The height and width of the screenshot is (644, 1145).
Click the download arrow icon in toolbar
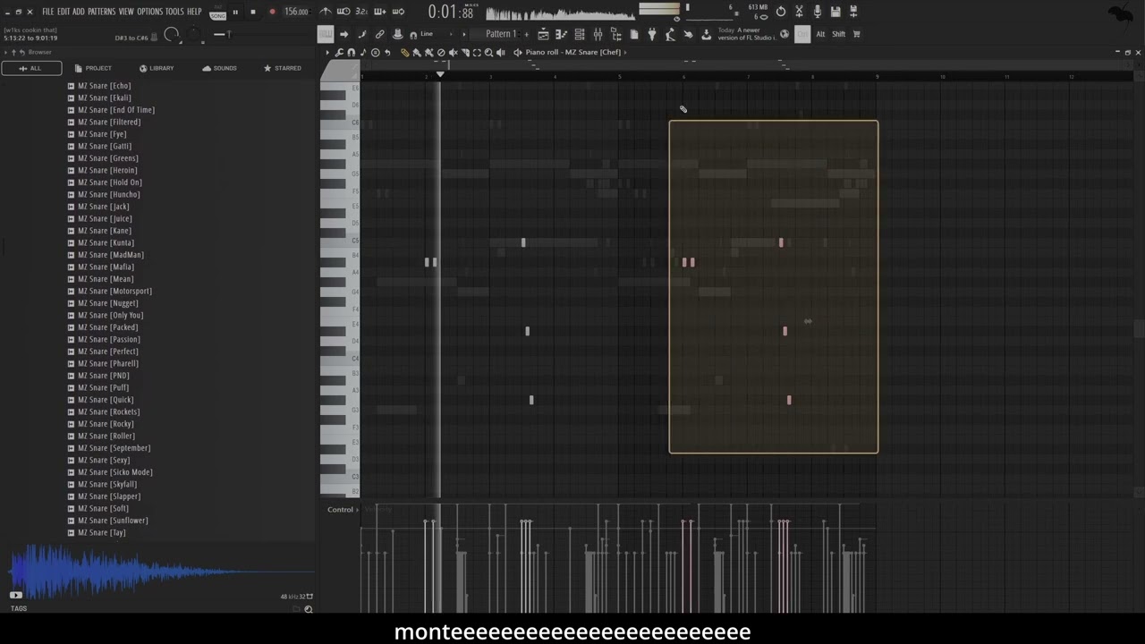(x=706, y=34)
